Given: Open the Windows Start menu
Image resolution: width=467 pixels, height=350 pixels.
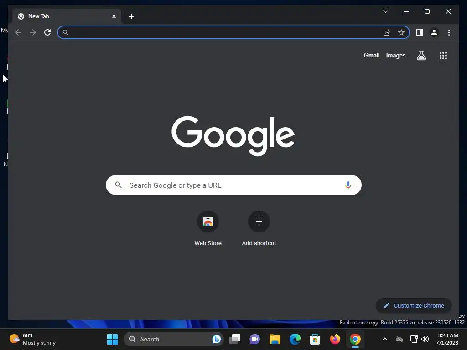Looking at the screenshot, I should point(112,339).
